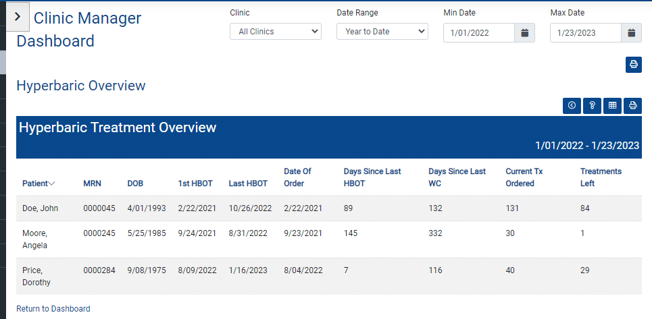Open the Min Date calendar picker icon
This screenshot has height=319, width=652.
[525, 33]
